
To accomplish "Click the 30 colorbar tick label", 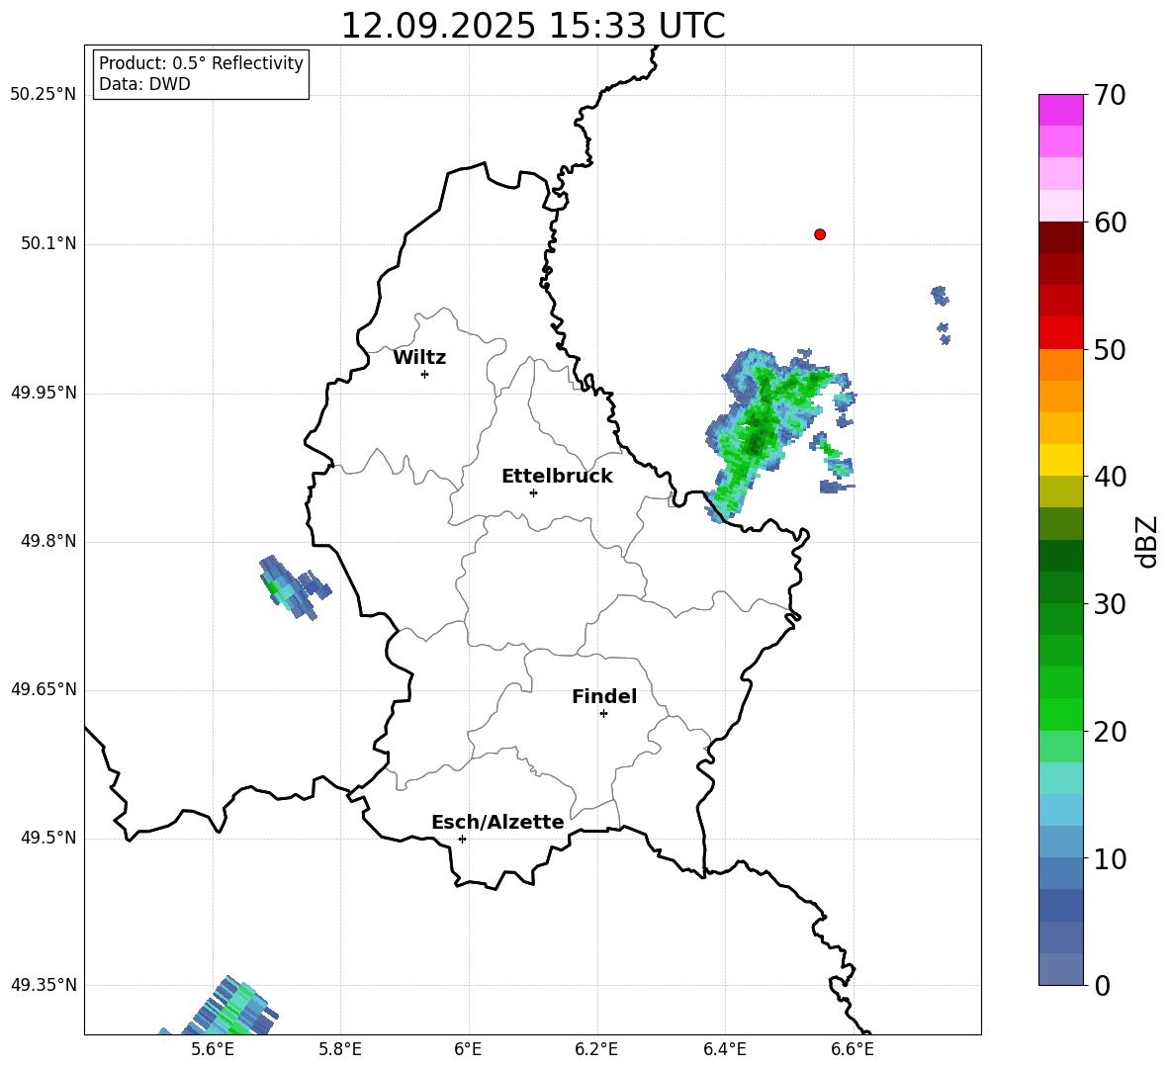I will [x=1110, y=604].
